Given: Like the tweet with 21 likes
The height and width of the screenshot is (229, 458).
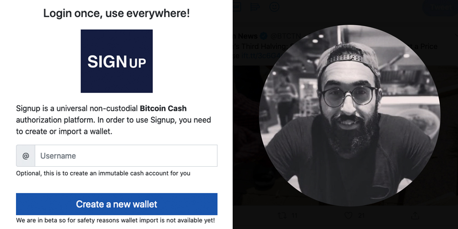Looking at the screenshot, I should point(348,216).
